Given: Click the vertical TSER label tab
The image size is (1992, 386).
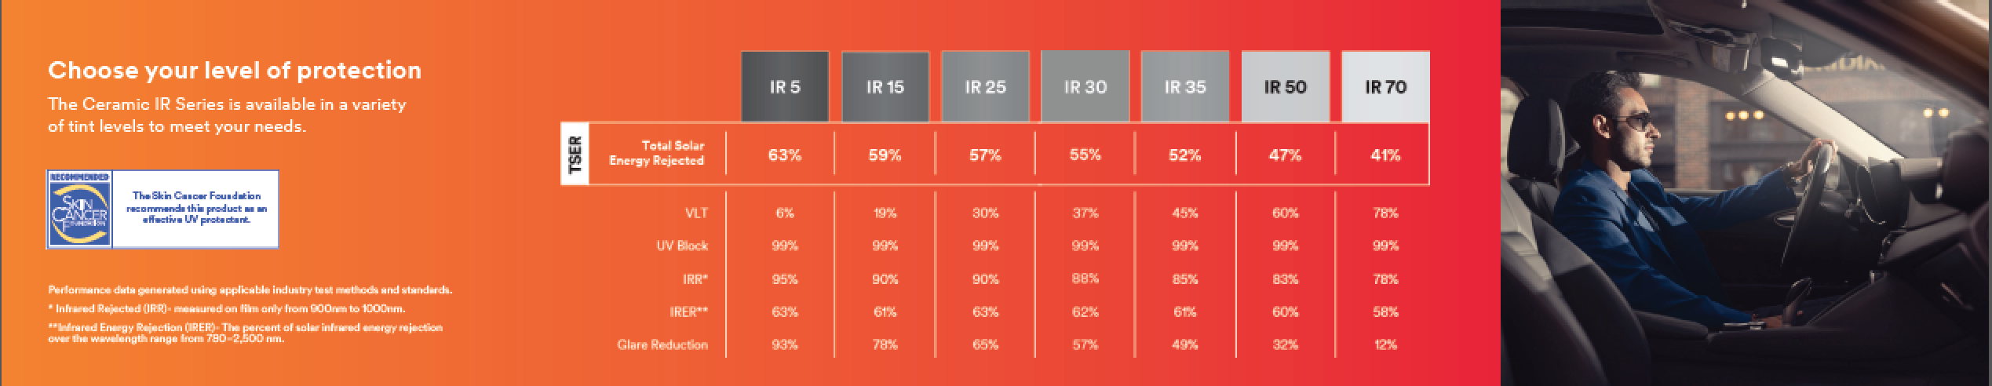Looking at the screenshot, I should coord(575,154).
